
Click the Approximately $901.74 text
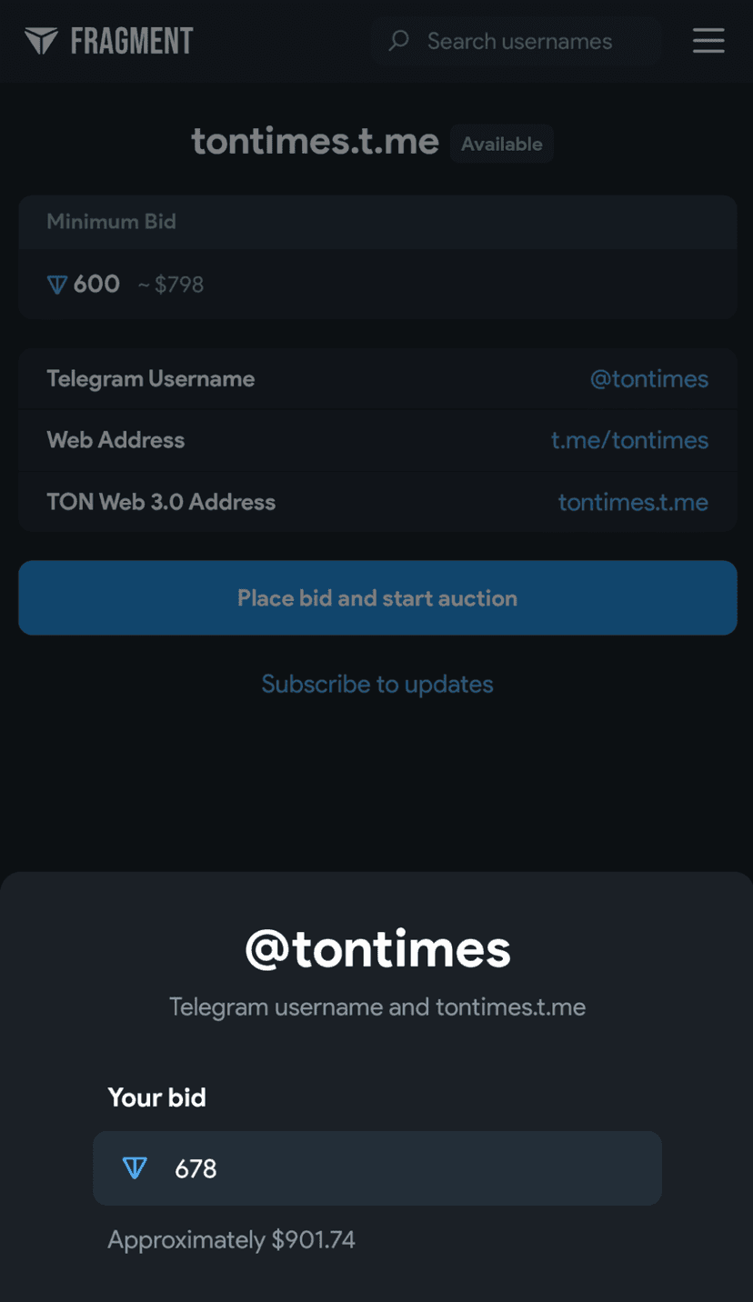[x=231, y=1239]
